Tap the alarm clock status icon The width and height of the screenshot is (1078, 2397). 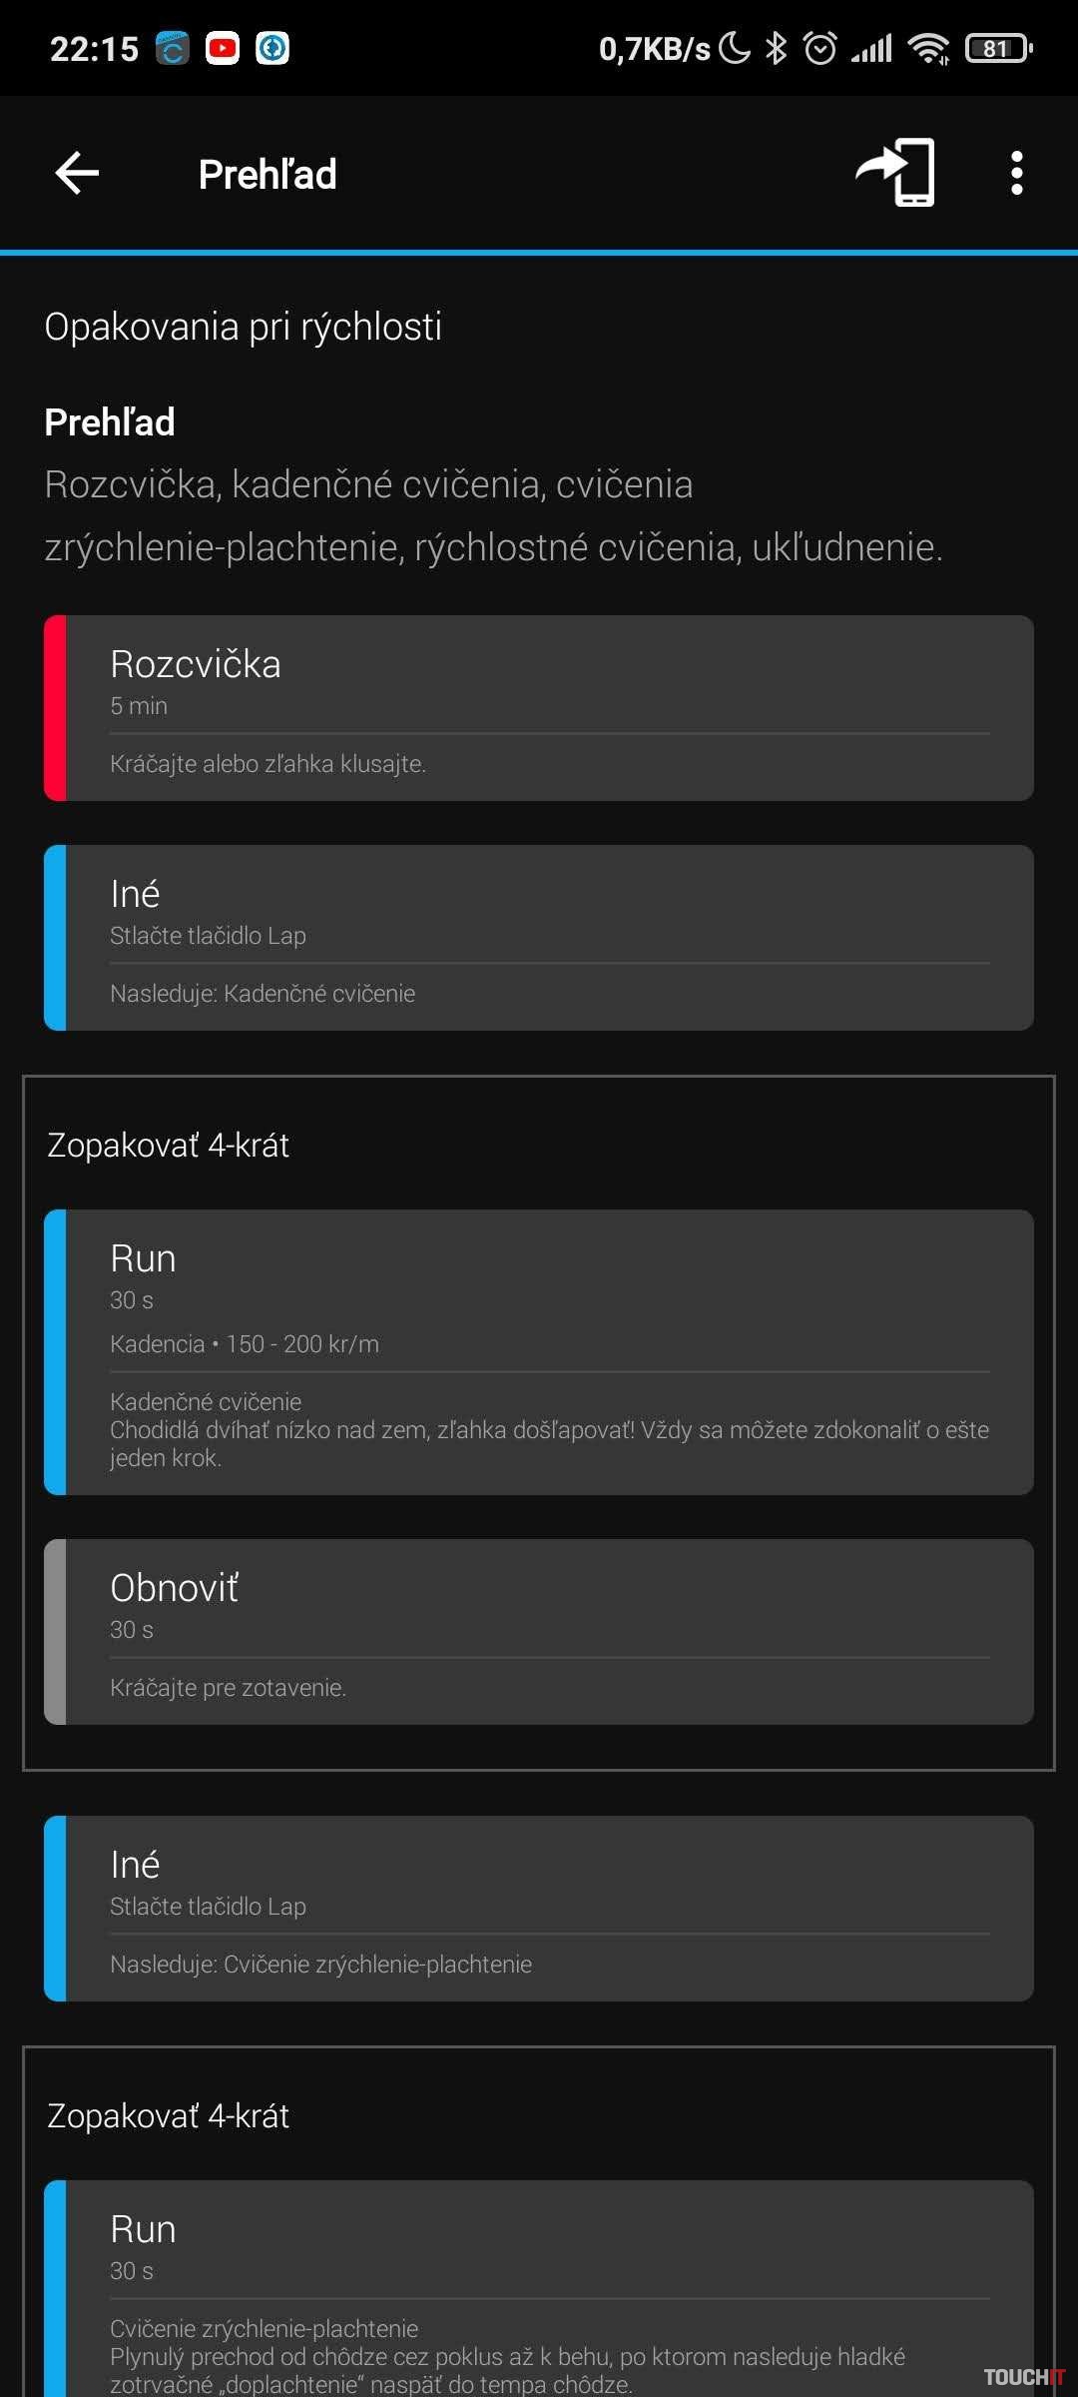click(820, 48)
